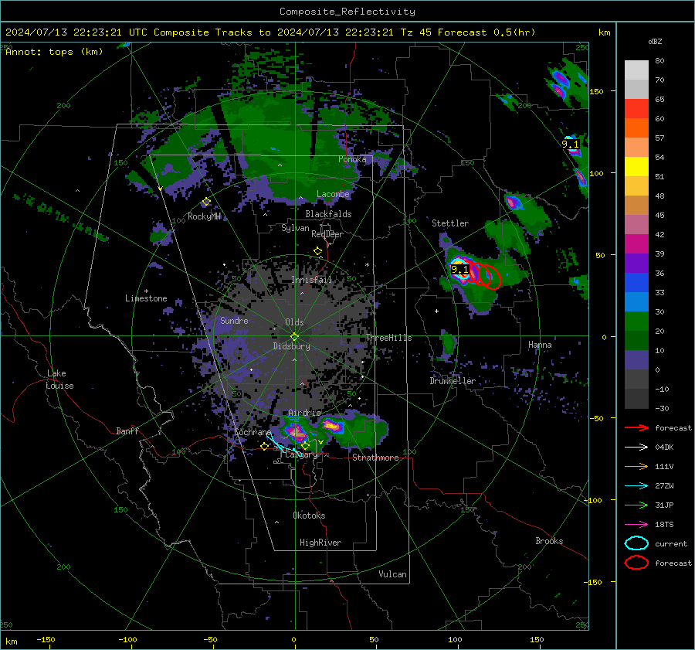The height and width of the screenshot is (650, 695).
Task: Click the Okotoks label
Action: pyautogui.click(x=309, y=516)
